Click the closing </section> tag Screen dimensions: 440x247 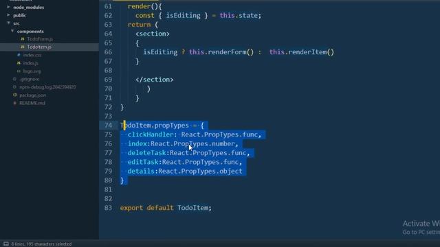(154, 80)
